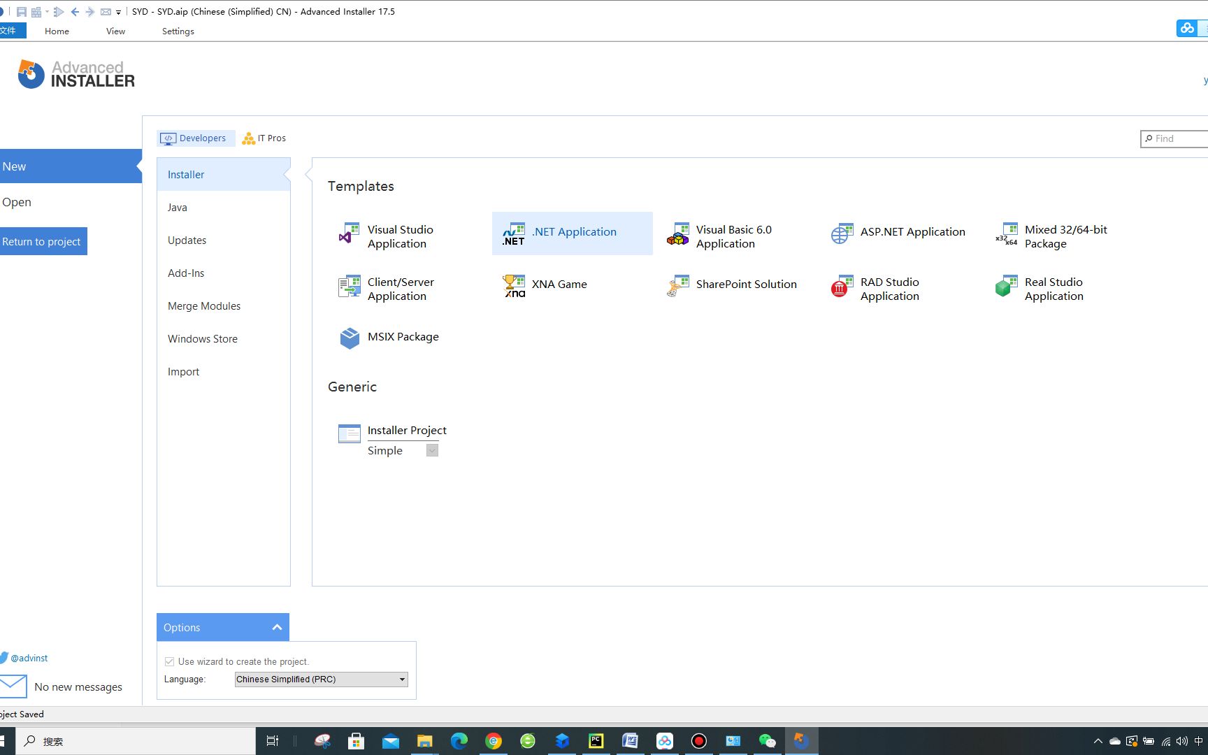Open Microsoft Edge from the taskbar

(459, 741)
